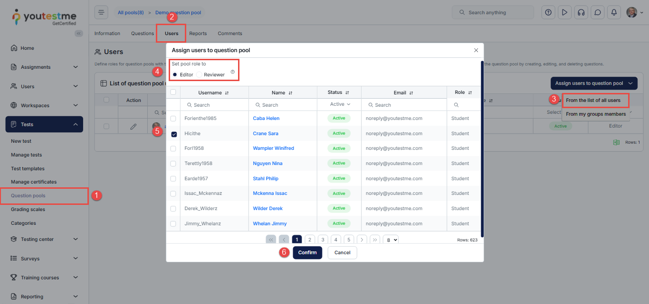Go to page 3 in pagination

click(x=323, y=240)
